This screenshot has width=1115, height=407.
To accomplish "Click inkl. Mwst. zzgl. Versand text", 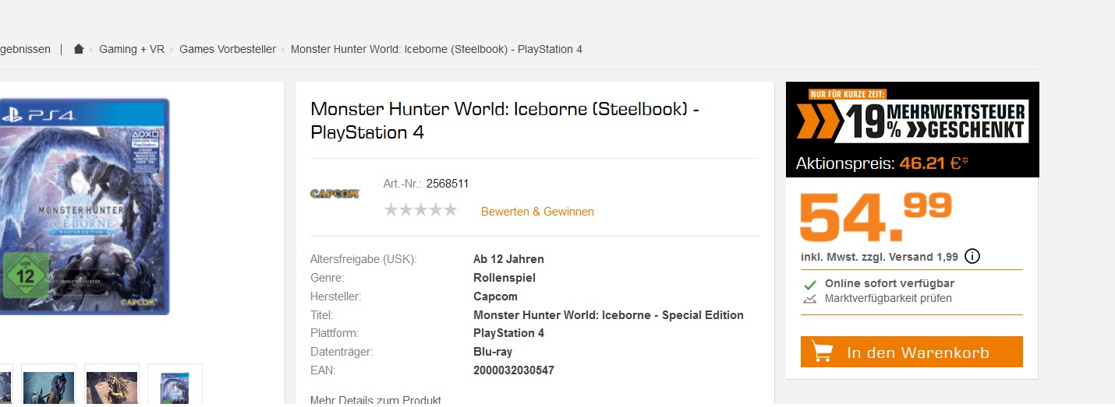I will coord(880,257).
